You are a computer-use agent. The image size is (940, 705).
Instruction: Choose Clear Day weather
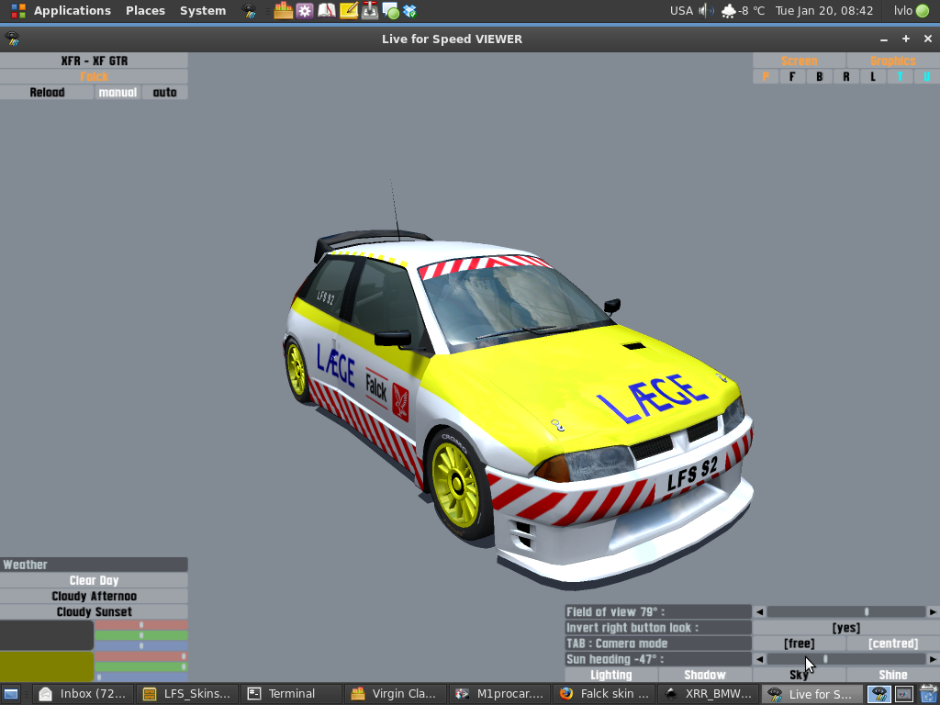(95, 580)
